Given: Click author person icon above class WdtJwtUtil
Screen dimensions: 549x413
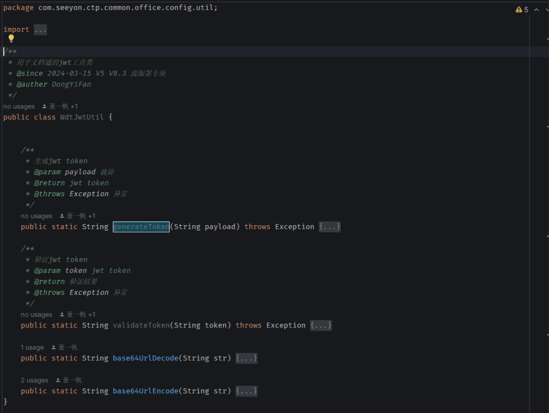Looking at the screenshot, I should [44, 106].
